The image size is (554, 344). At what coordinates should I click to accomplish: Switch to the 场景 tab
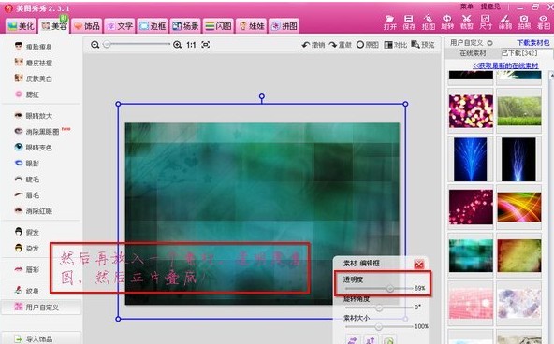tap(185, 26)
